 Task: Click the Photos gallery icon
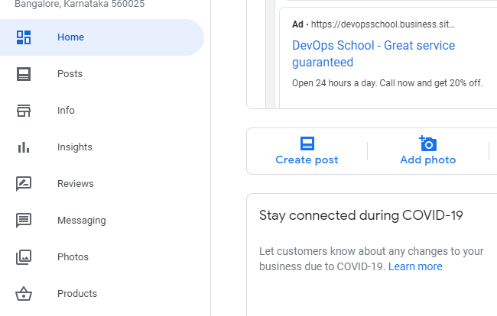(x=24, y=257)
